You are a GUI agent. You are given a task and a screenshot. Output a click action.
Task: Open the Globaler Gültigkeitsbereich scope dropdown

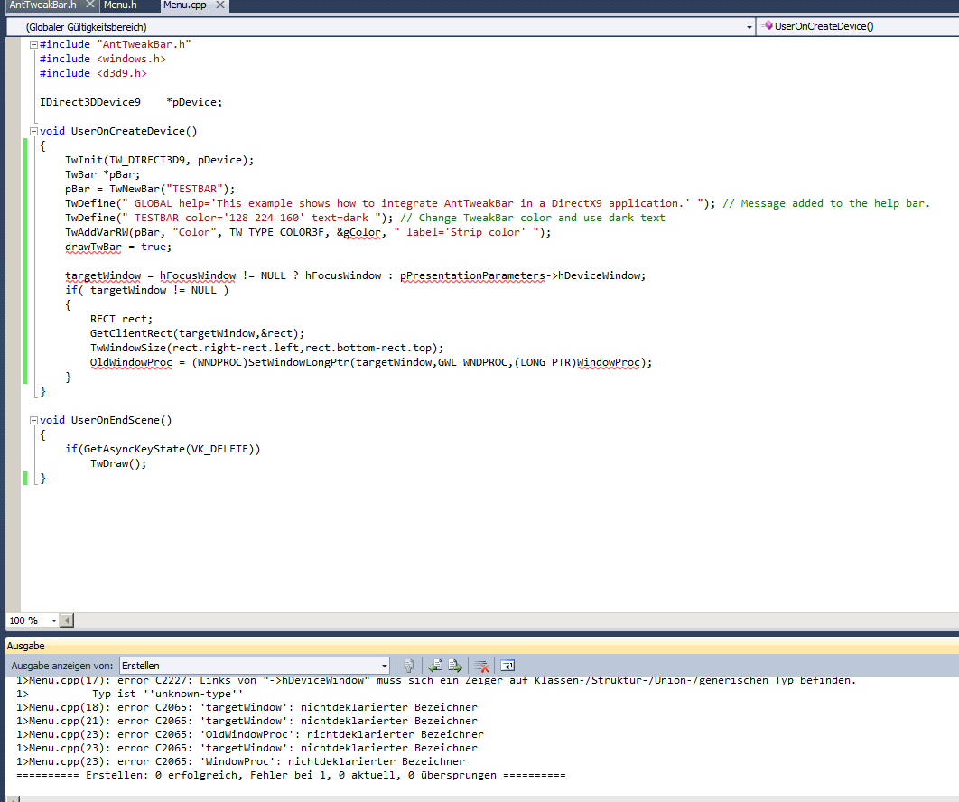(750, 27)
